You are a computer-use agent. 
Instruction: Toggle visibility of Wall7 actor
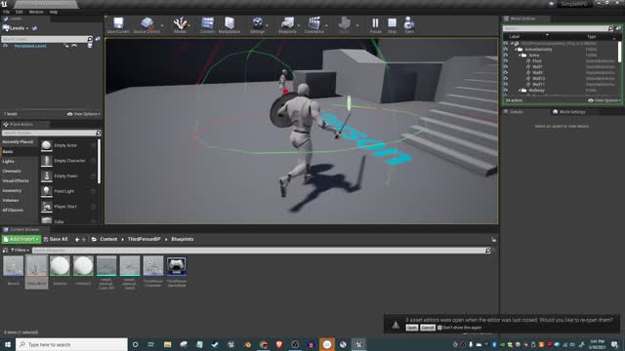point(506,67)
